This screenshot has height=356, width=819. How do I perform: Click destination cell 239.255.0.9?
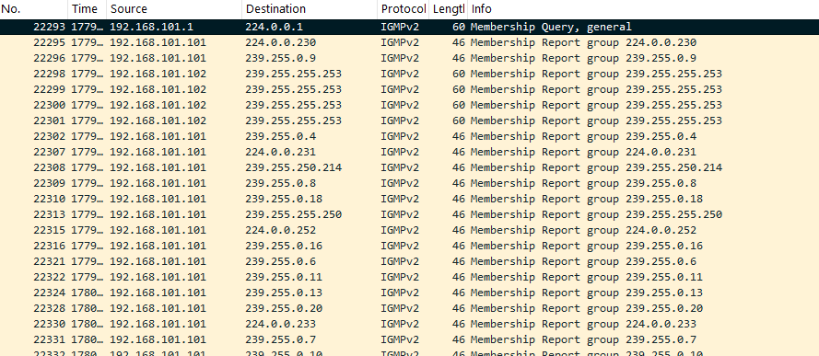point(280,58)
